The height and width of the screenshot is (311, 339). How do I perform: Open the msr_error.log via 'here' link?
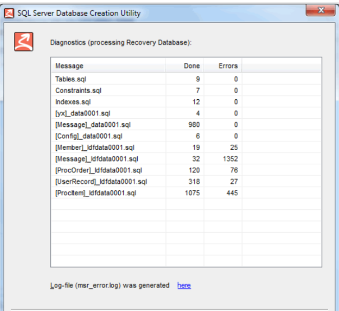tap(184, 285)
